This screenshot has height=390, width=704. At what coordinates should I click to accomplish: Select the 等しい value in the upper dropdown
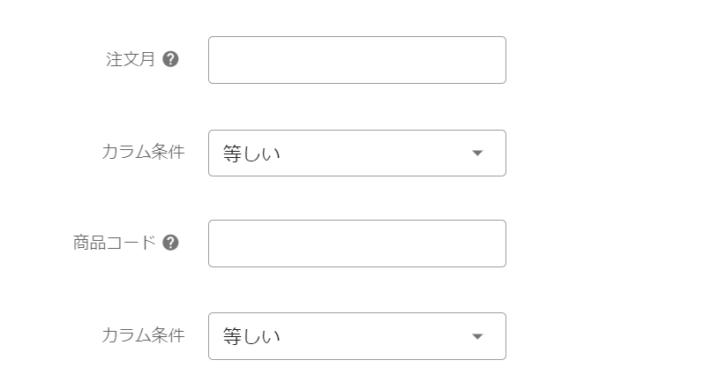(251, 154)
